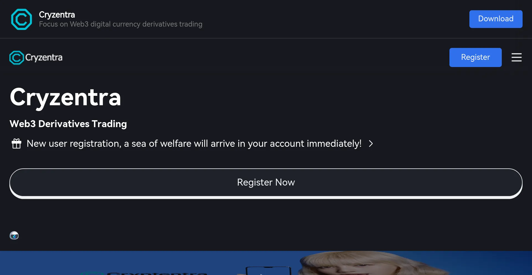The width and height of the screenshot is (532, 275).
Task: Click the gift box icon
Action: (16, 143)
